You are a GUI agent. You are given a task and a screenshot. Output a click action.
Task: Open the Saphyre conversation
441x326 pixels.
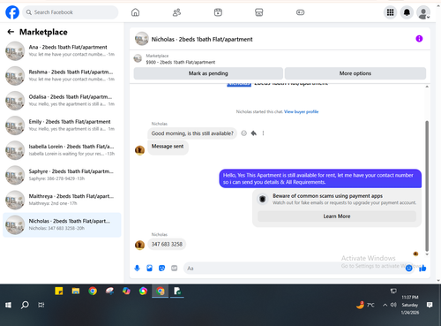click(62, 175)
